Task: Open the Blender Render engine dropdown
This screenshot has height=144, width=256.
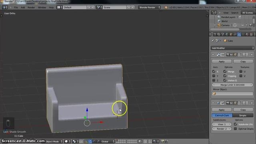Action: 149,7
